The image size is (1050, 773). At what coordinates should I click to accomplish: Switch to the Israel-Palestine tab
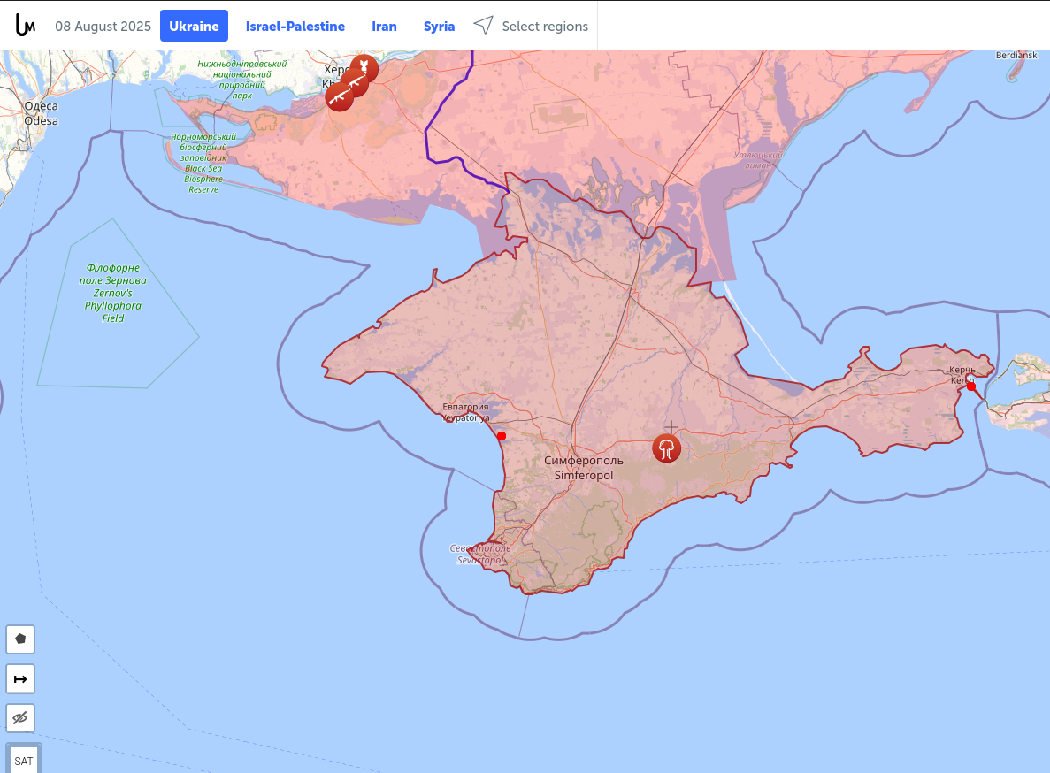coord(295,27)
